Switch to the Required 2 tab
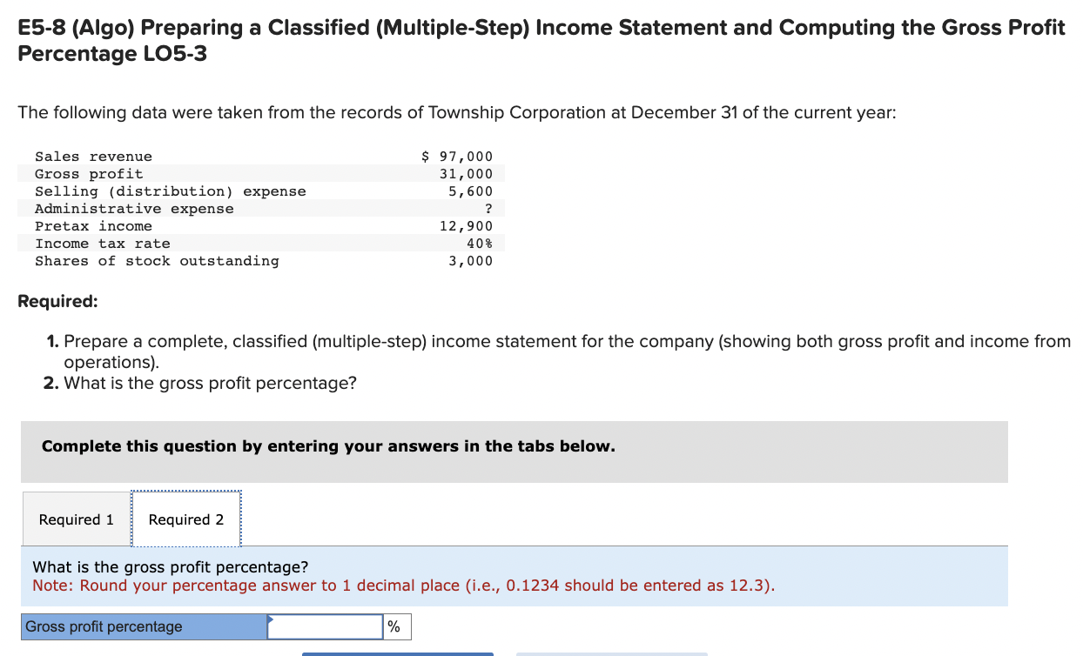Image resolution: width=1083 pixels, height=656 pixels. (186, 519)
